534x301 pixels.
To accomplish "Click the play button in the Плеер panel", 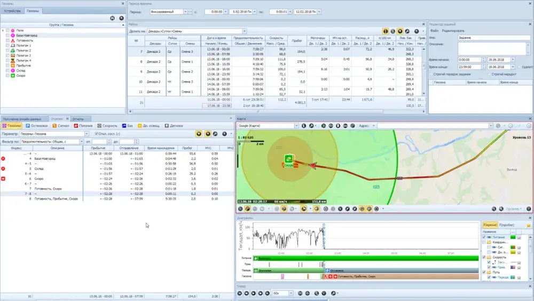I will click(x=253, y=293).
